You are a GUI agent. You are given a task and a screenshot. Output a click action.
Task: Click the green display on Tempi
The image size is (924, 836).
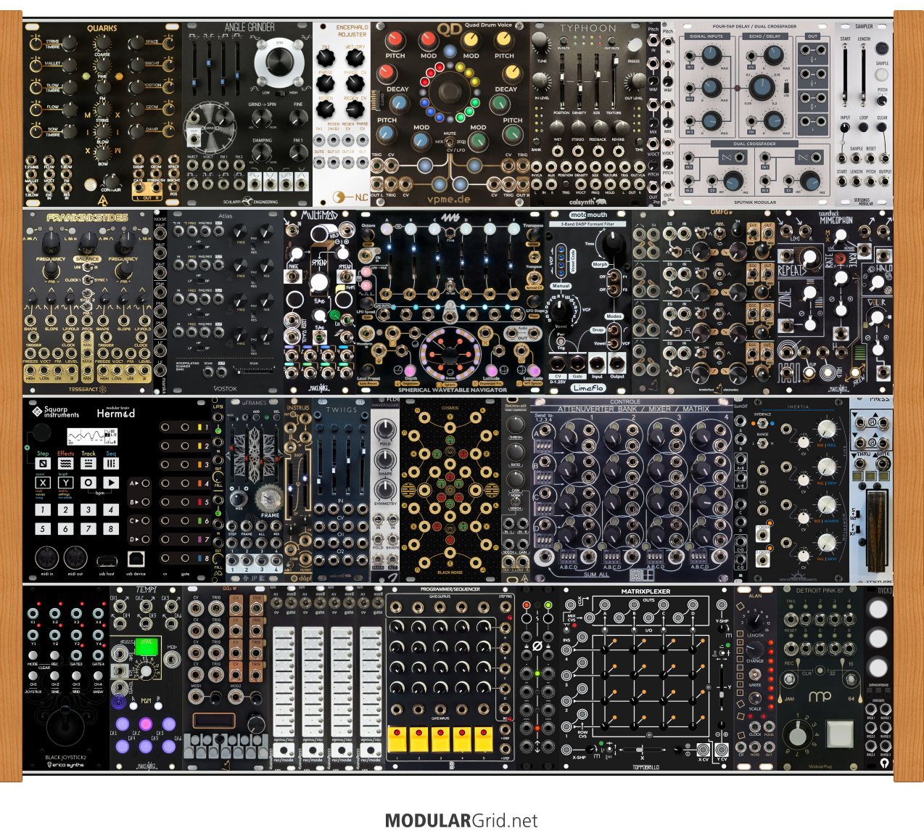coord(147,647)
